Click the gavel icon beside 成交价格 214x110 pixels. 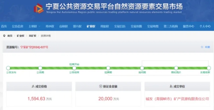pos(33,86)
